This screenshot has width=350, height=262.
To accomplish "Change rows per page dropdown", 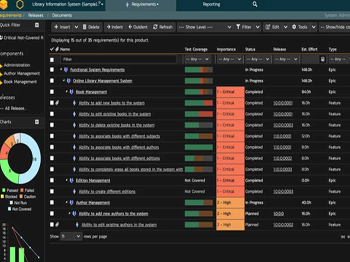I will pyautogui.click(x=71, y=236).
